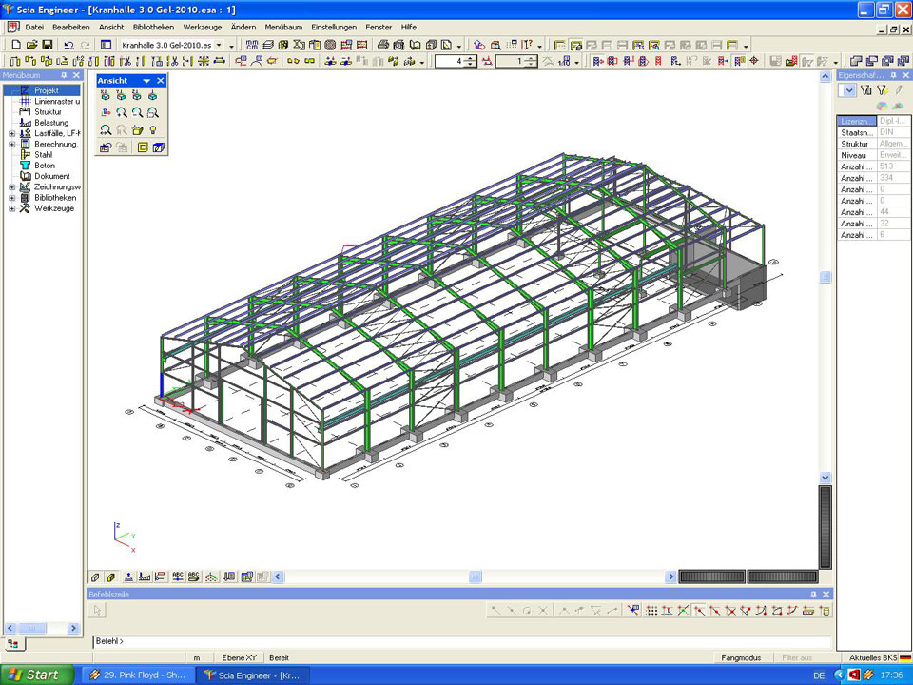Toggle Fangmodus in the status bar
The image size is (913, 685).
[741, 657]
